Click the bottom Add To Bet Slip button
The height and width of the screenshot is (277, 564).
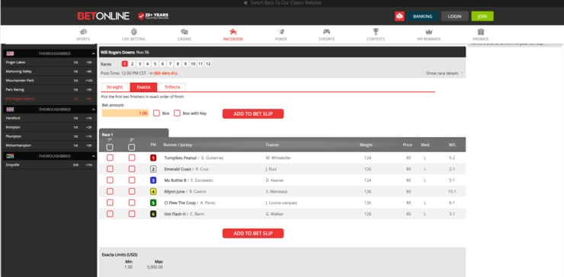[x=253, y=234]
